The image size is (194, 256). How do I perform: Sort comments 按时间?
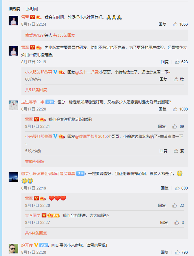coord(32,9)
